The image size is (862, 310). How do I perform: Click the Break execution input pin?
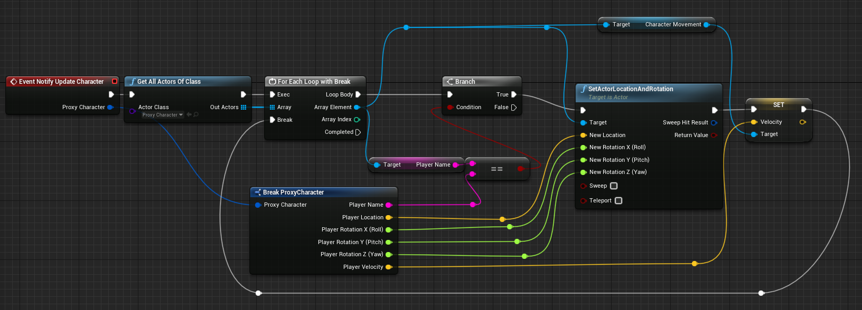click(x=273, y=120)
